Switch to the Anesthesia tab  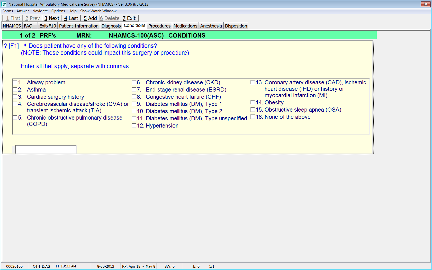coord(211,26)
